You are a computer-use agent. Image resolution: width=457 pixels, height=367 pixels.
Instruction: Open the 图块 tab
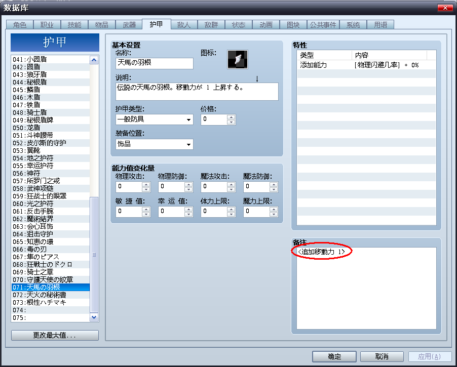click(293, 25)
